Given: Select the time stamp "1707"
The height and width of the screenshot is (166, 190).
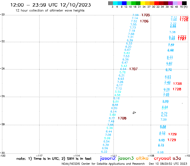Looking at the screenshot, I should coord(134,69).
